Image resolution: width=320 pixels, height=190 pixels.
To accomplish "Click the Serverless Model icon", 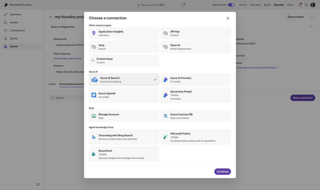I will point(165,95).
